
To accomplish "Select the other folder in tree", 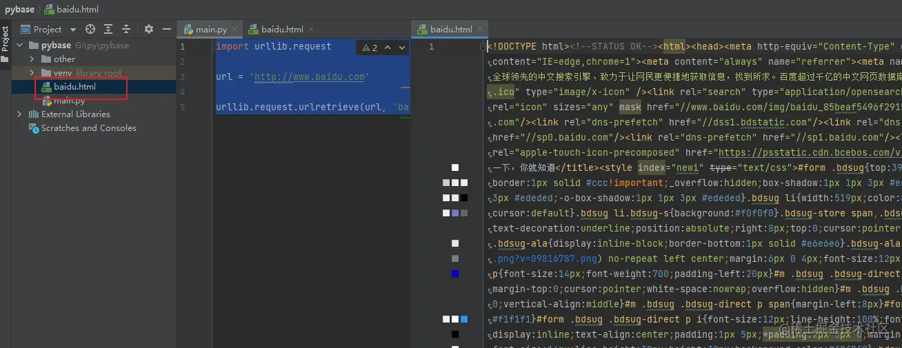I will point(64,59).
